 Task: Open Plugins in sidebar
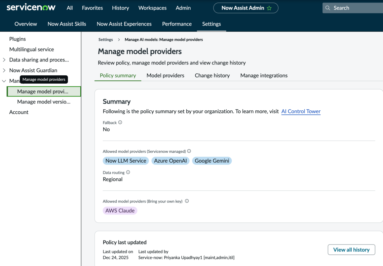click(x=17, y=39)
